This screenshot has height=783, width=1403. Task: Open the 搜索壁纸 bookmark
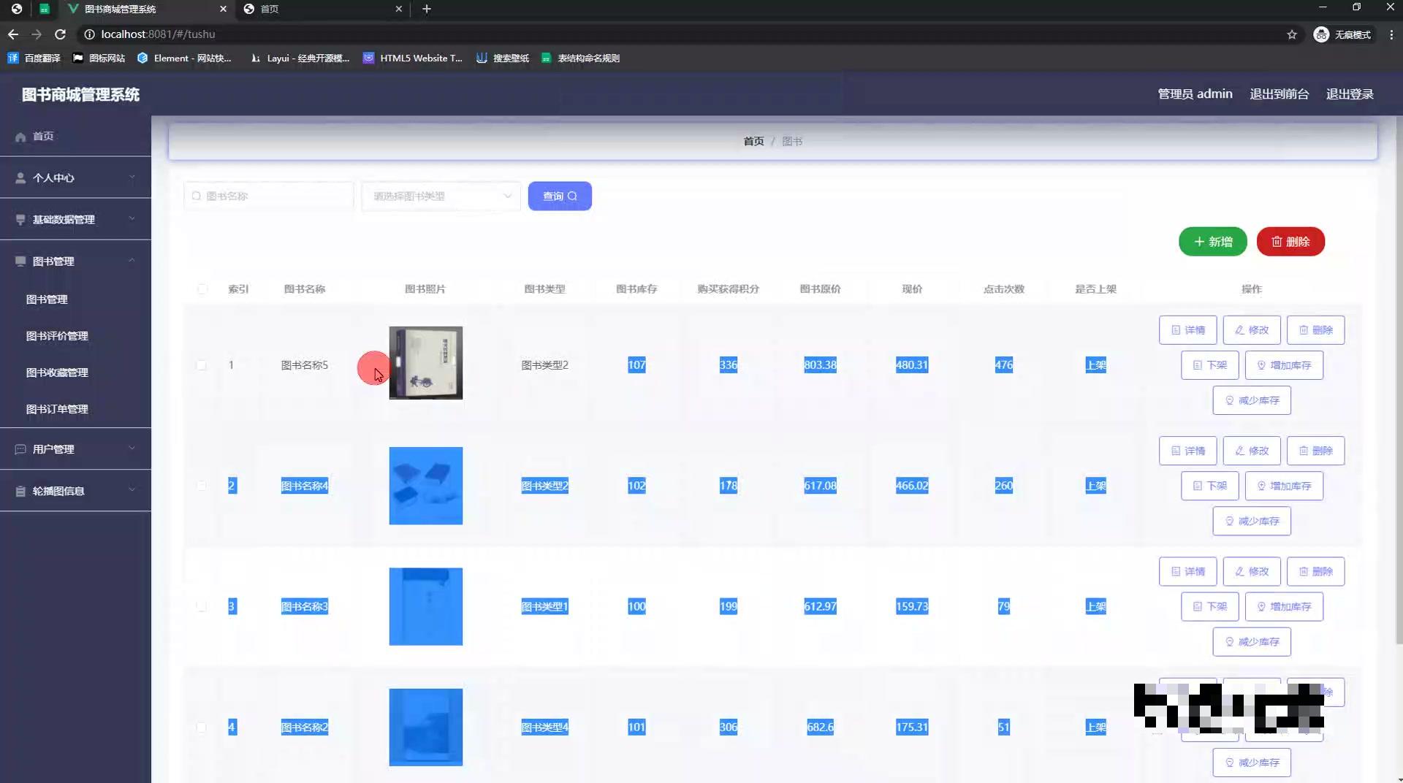[x=503, y=58]
